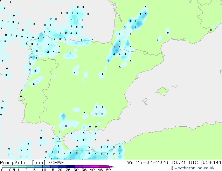
Task: Select the "10" legend value
Action: (x=44, y=170)
